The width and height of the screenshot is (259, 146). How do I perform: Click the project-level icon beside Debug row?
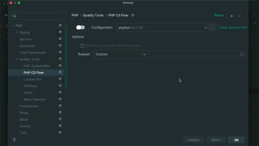60,32
